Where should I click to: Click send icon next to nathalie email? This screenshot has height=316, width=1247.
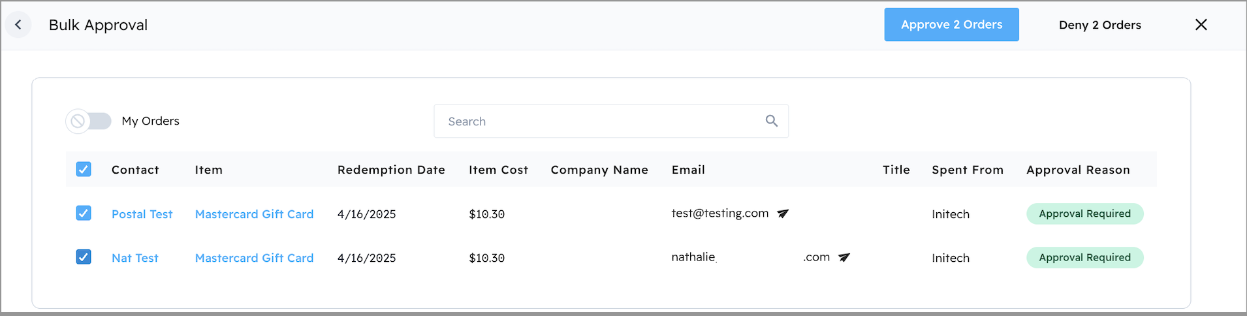click(844, 257)
